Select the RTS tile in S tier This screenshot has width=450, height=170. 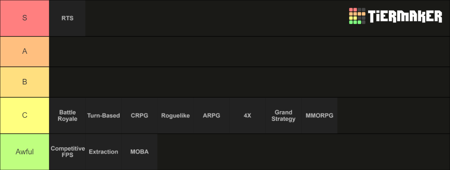point(67,18)
